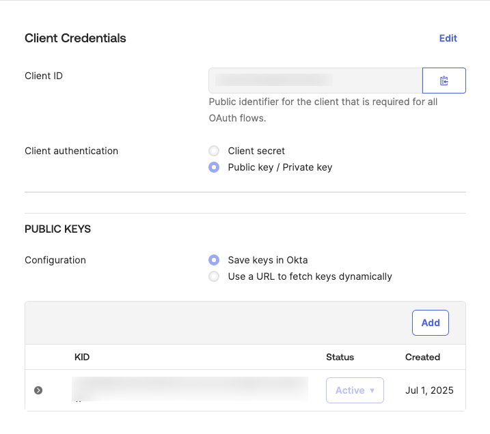This screenshot has width=490, height=434.
Task: Select Client secret authentication
Action: [x=215, y=151]
